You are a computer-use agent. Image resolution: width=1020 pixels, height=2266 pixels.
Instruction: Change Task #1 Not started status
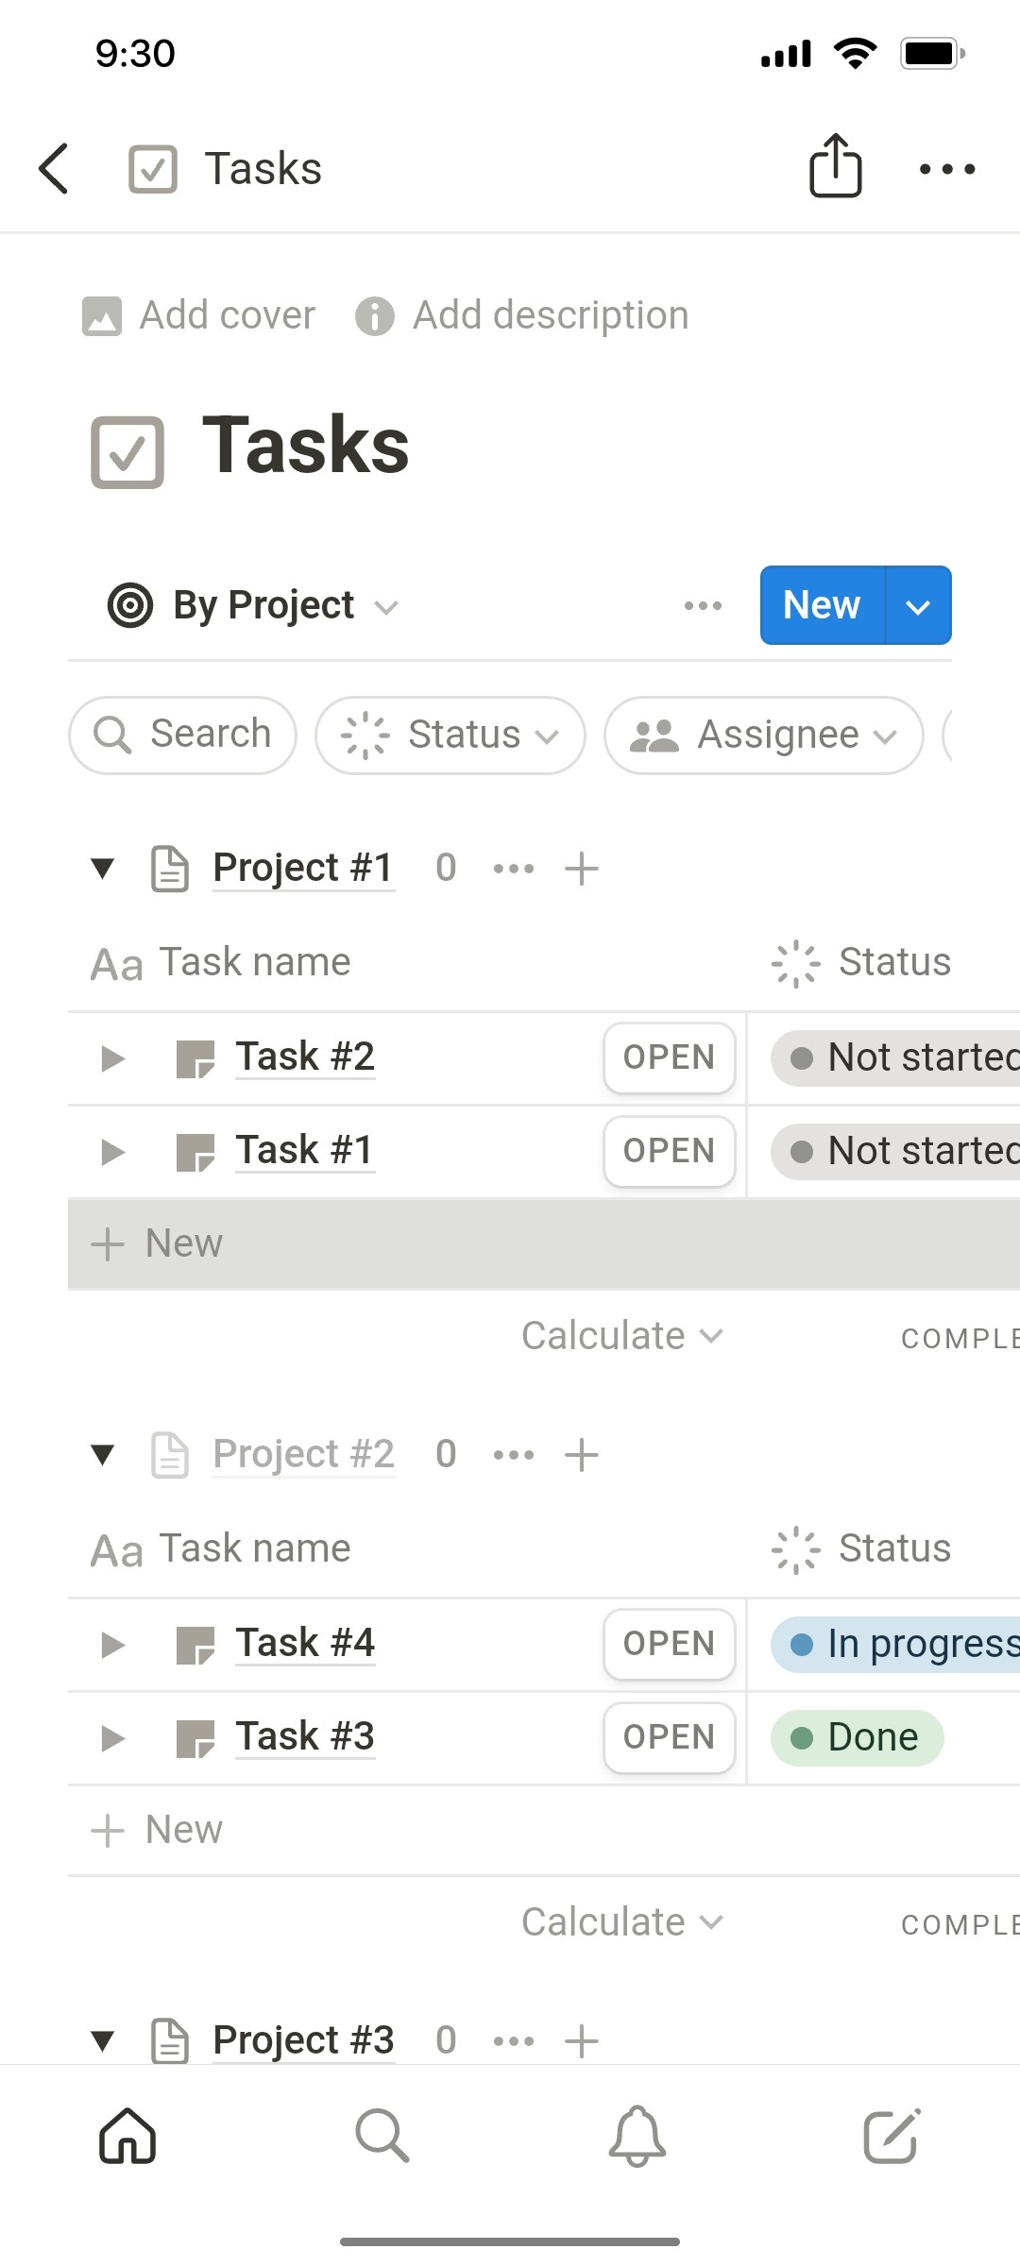pos(895,1151)
